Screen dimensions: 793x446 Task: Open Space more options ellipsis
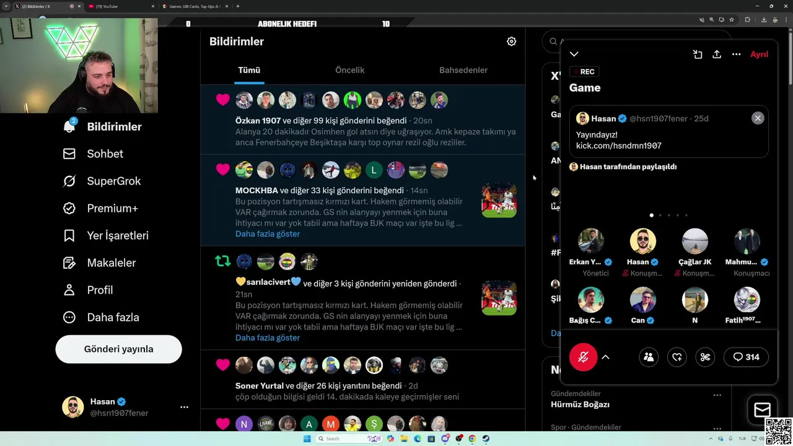pyautogui.click(x=736, y=55)
